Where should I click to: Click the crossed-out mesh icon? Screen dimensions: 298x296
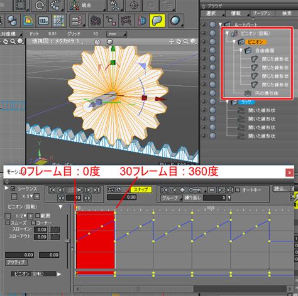96,21
